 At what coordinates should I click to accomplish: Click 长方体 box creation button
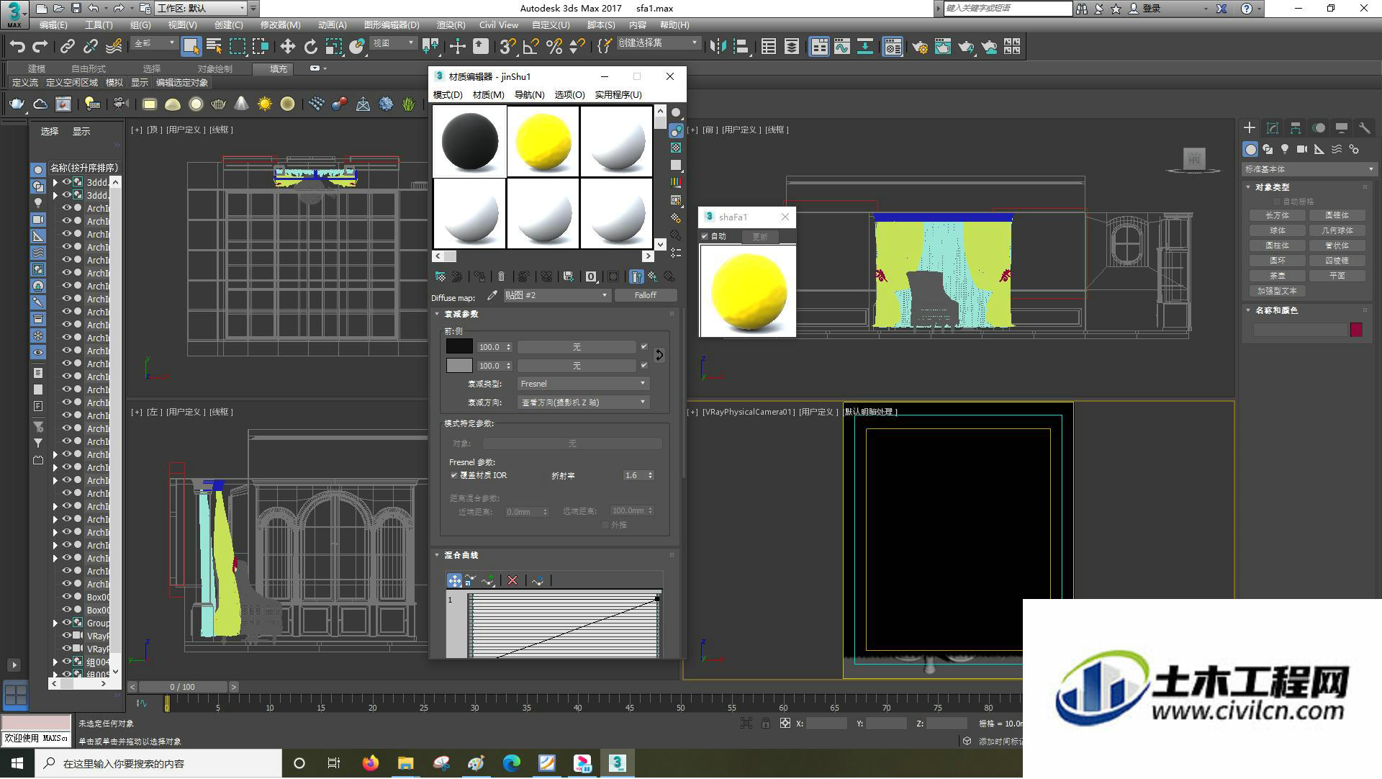tap(1278, 215)
